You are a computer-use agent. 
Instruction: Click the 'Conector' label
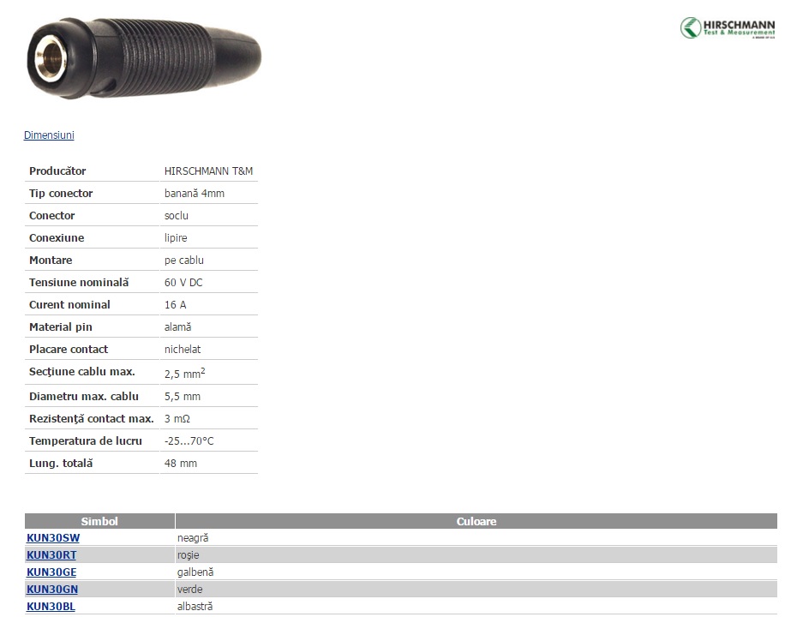tap(52, 216)
